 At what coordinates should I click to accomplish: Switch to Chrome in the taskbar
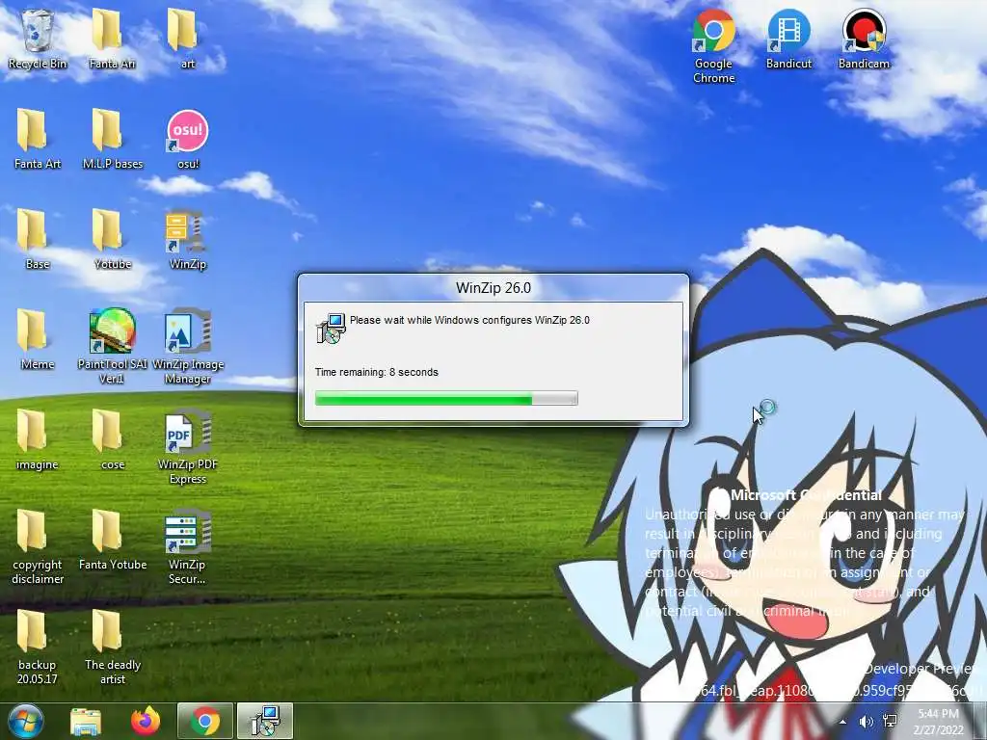pos(205,721)
